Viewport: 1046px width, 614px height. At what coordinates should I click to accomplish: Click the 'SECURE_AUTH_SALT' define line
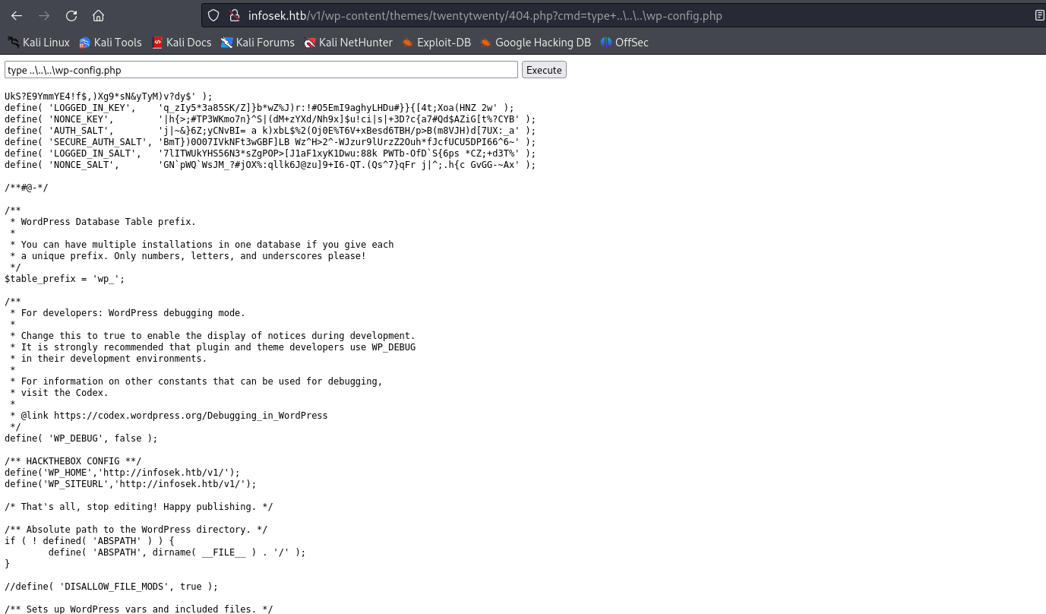point(270,142)
